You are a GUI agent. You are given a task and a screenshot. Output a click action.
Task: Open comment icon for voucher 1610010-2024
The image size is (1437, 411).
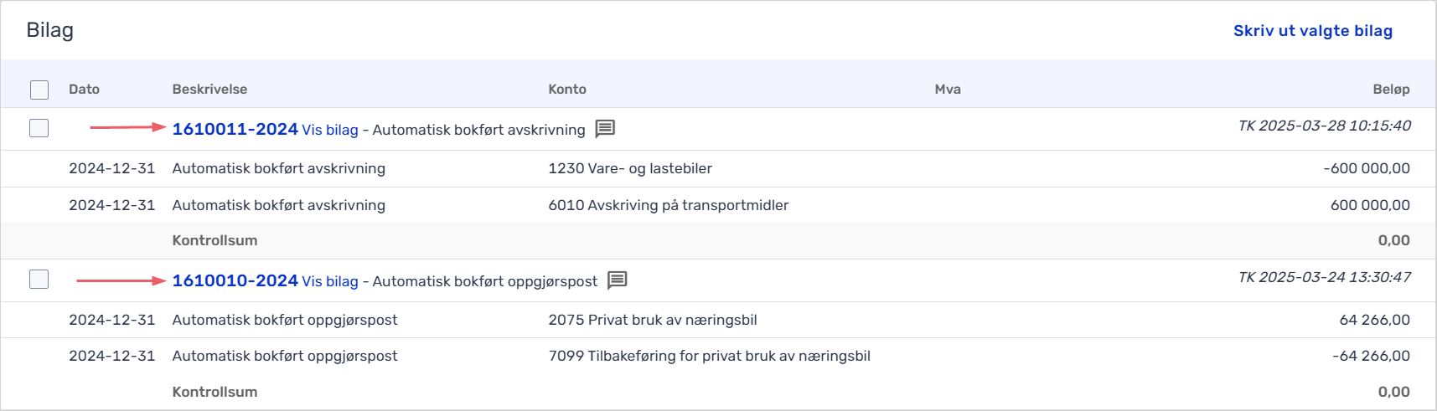[618, 280]
